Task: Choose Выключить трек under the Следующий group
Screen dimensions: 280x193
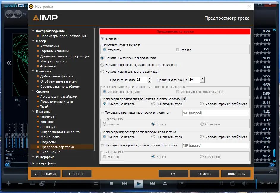Action: click(153, 104)
